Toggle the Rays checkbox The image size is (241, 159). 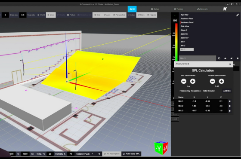141,15
